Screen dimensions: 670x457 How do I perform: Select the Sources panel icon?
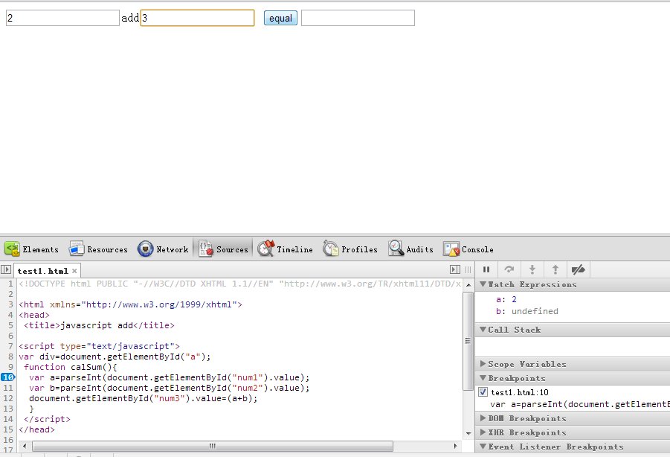pyautogui.click(x=206, y=249)
